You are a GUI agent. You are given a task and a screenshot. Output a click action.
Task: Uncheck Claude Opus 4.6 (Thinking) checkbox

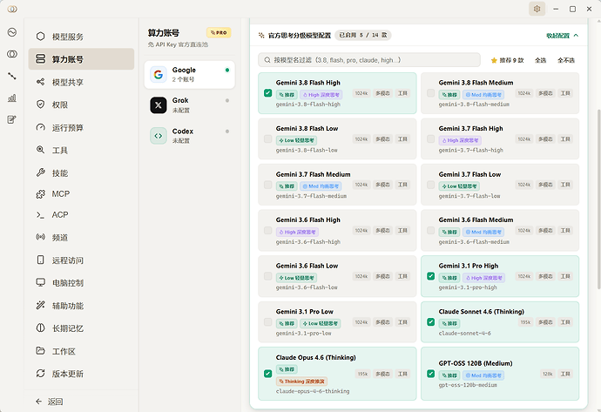point(268,374)
